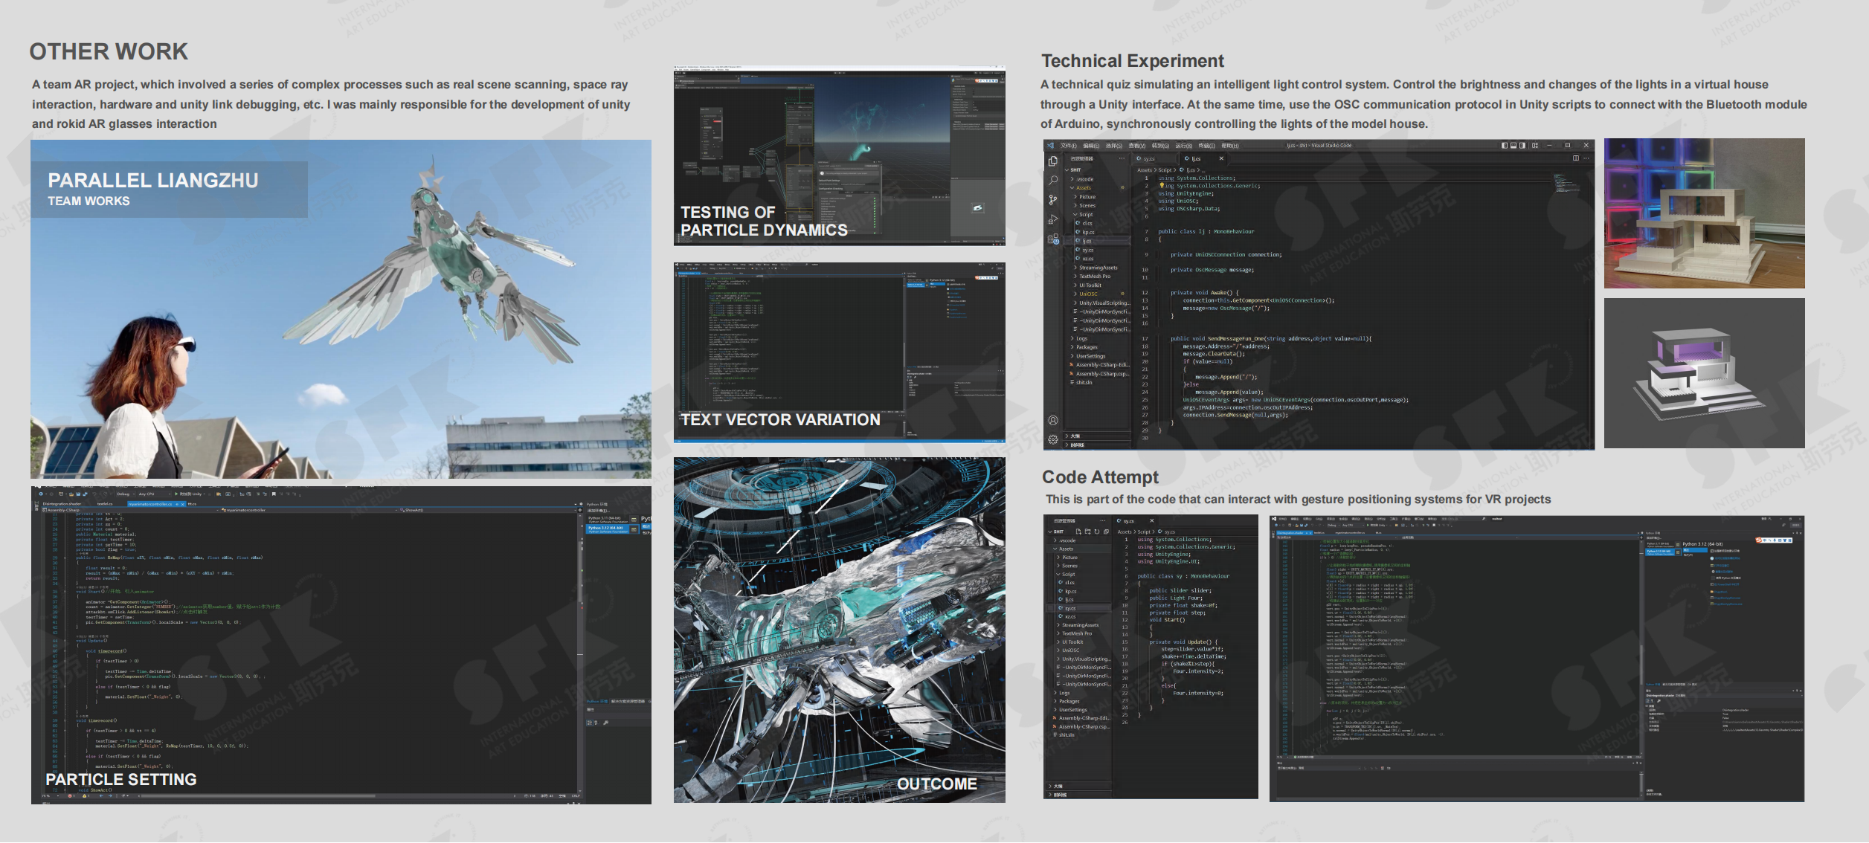Click the Script breadcrumb above the lj.cs code
1869x843 pixels.
tap(1165, 170)
